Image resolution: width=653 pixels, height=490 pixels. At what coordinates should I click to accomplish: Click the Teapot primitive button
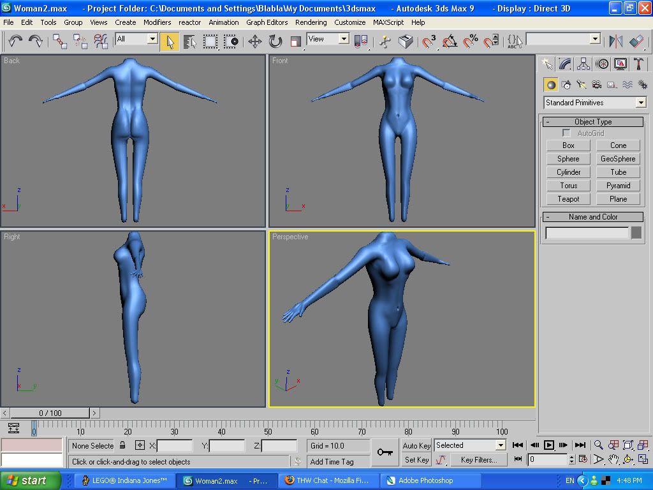click(568, 199)
